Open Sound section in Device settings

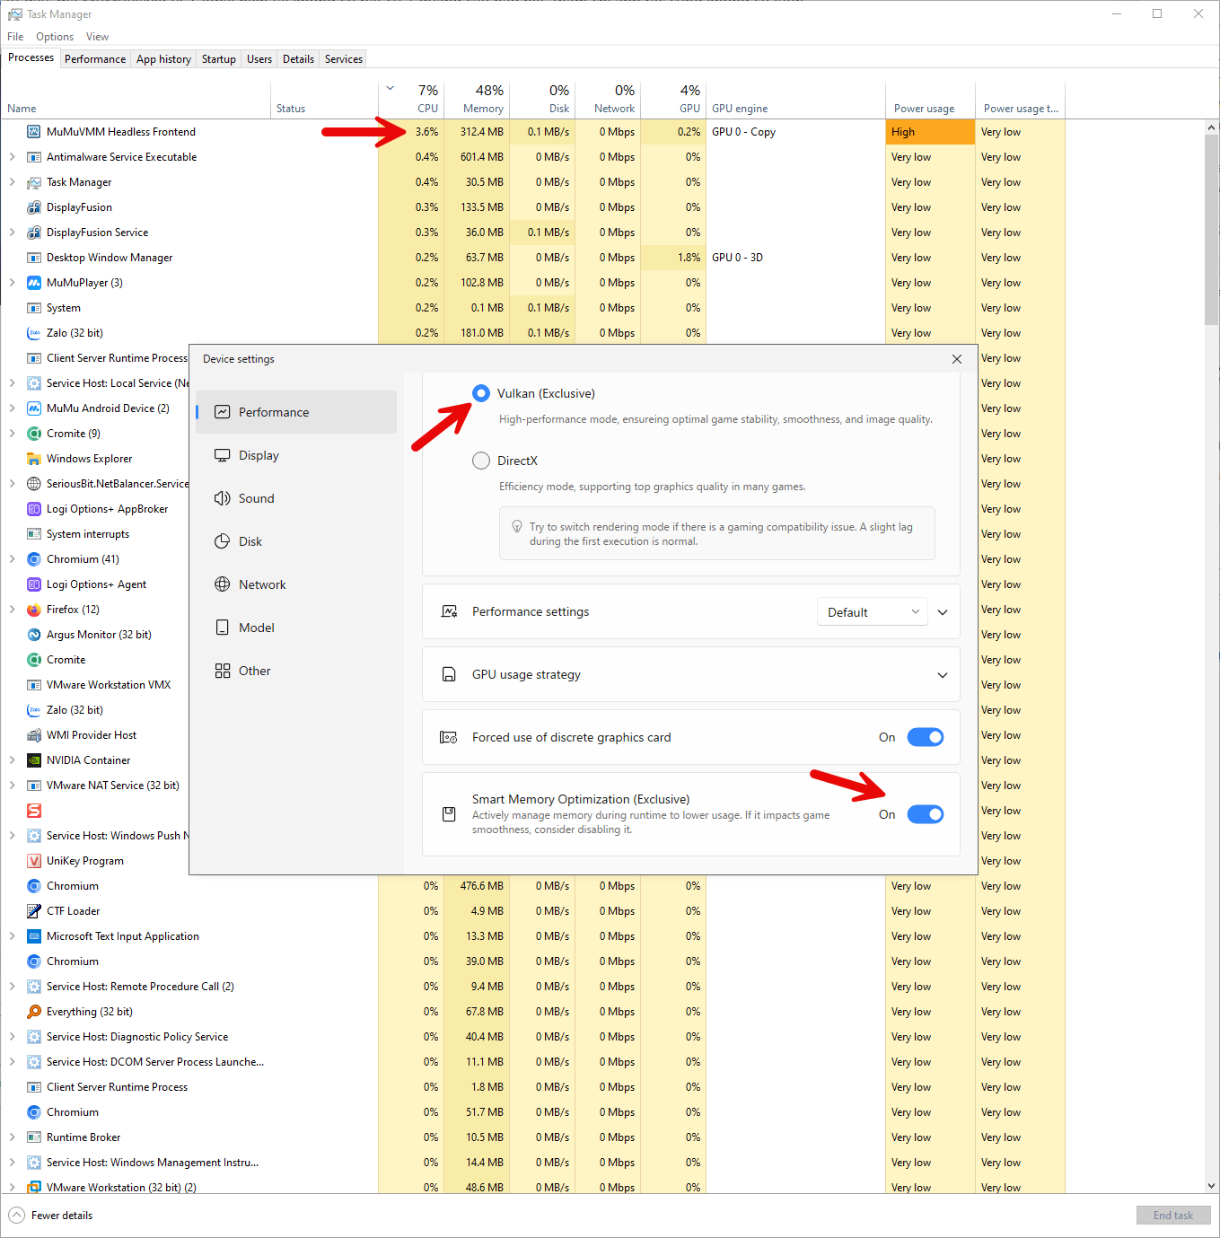pyautogui.click(x=296, y=498)
